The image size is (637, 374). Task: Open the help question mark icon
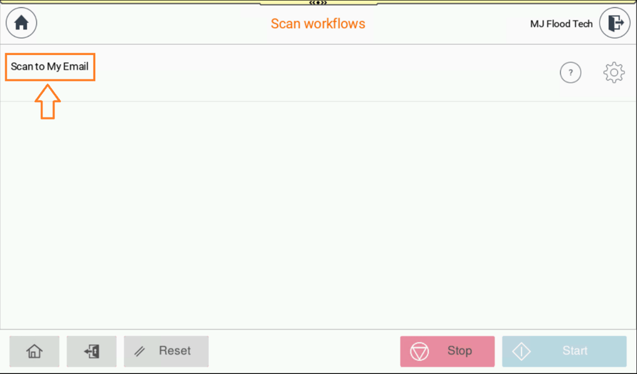(x=571, y=72)
